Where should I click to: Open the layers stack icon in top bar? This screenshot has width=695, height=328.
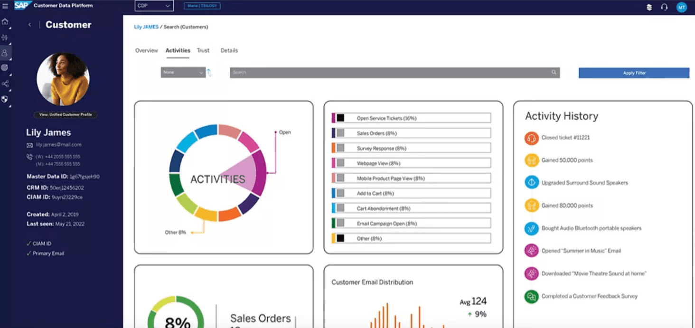click(x=649, y=7)
